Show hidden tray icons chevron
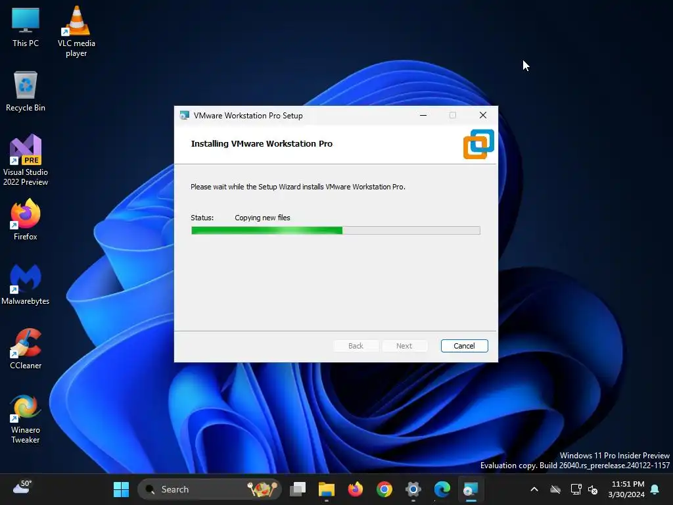 click(534, 489)
